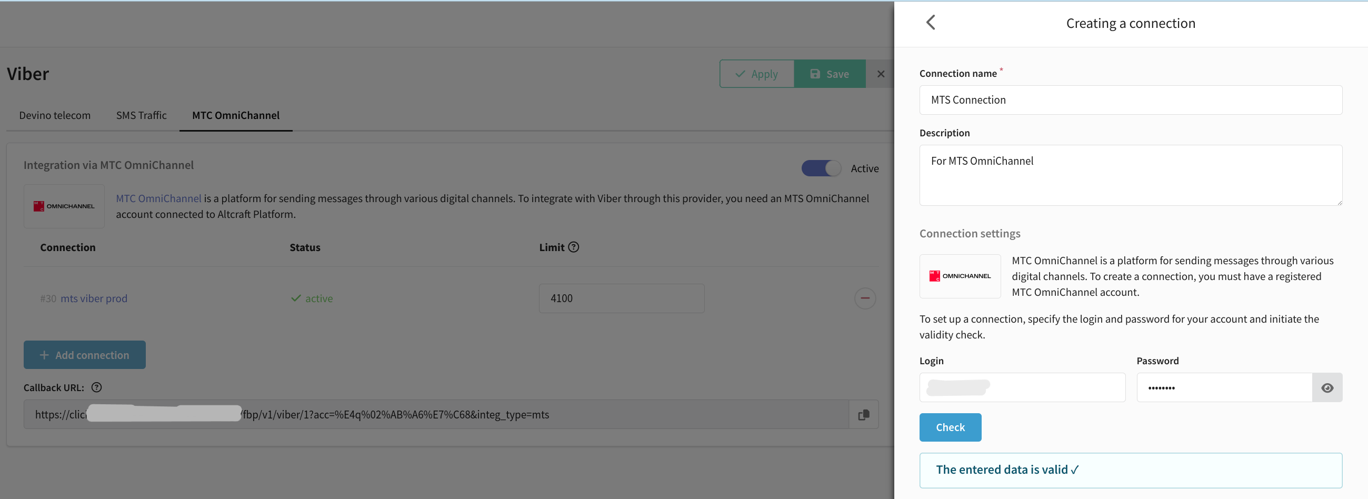Click the Check button to validate
Image resolution: width=1368 pixels, height=499 pixels.
point(950,427)
